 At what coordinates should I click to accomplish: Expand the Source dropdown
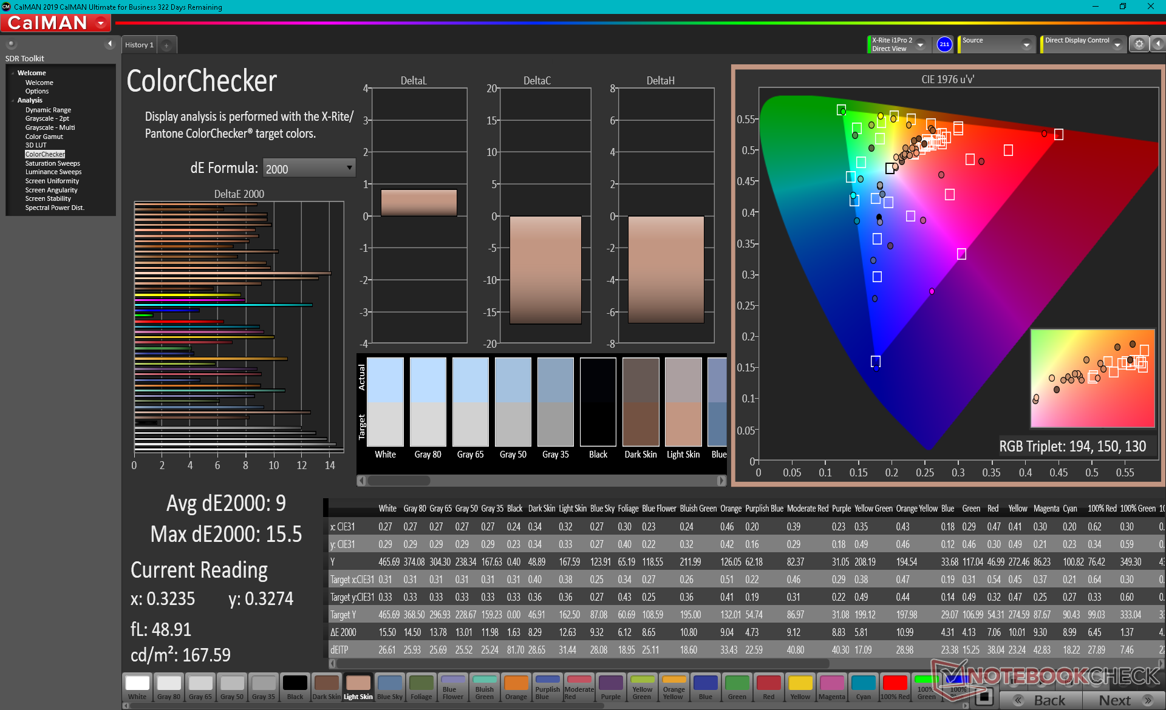(1026, 45)
